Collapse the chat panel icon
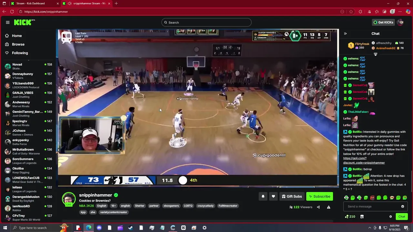The width and height of the screenshot is (413, 232). pyautogui.click(x=345, y=34)
